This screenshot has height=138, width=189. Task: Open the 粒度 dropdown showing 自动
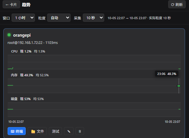(x=59, y=18)
